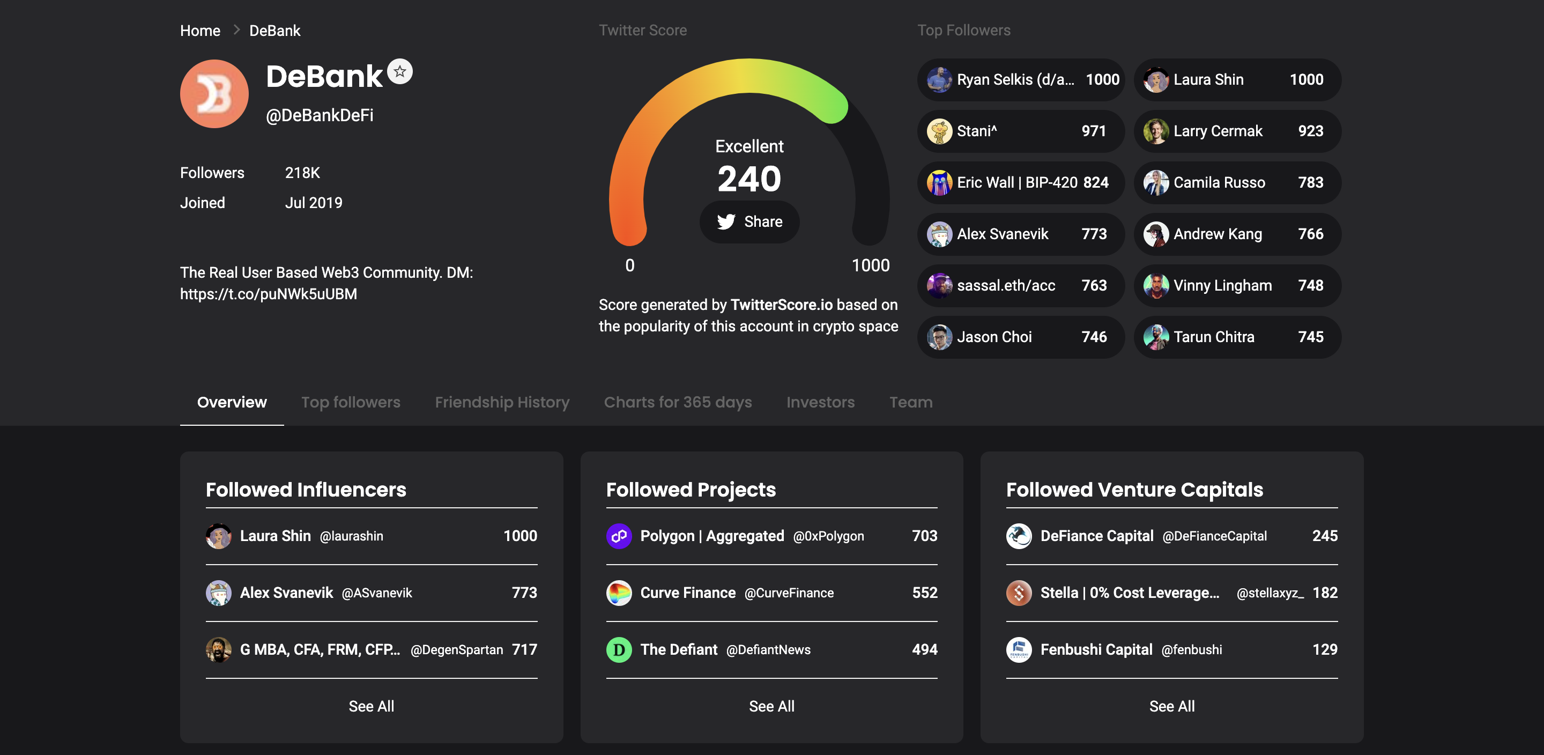
Task: Expand See All under Followed Influencers
Action: [x=372, y=706]
